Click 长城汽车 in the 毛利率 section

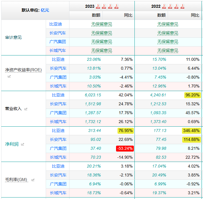click(x=58, y=193)
